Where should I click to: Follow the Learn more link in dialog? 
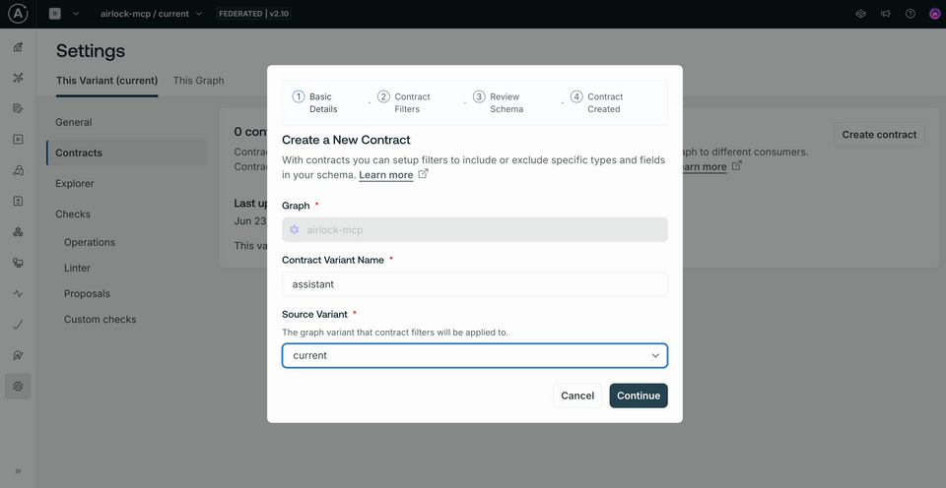(x=386, y=175)
